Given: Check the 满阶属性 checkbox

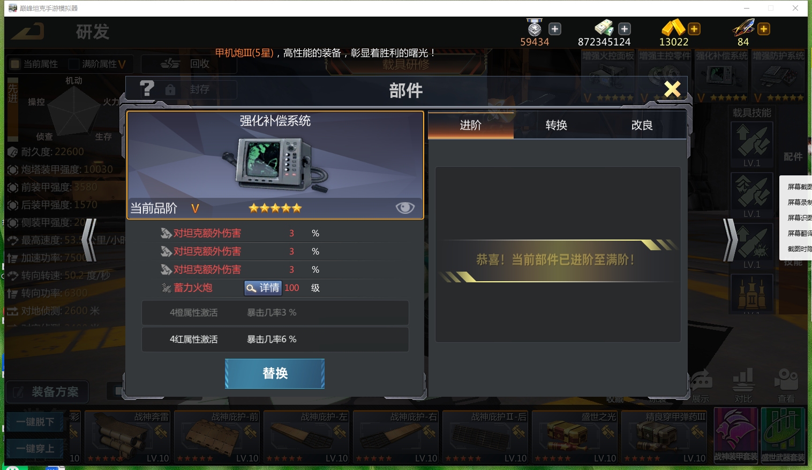Looking at the screenshot, I should tap(74, 64).
